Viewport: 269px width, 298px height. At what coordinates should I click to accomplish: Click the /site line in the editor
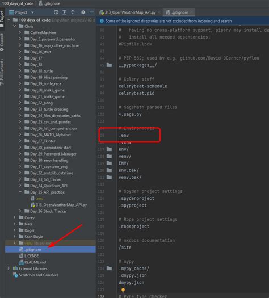click(x=125, y=247)
